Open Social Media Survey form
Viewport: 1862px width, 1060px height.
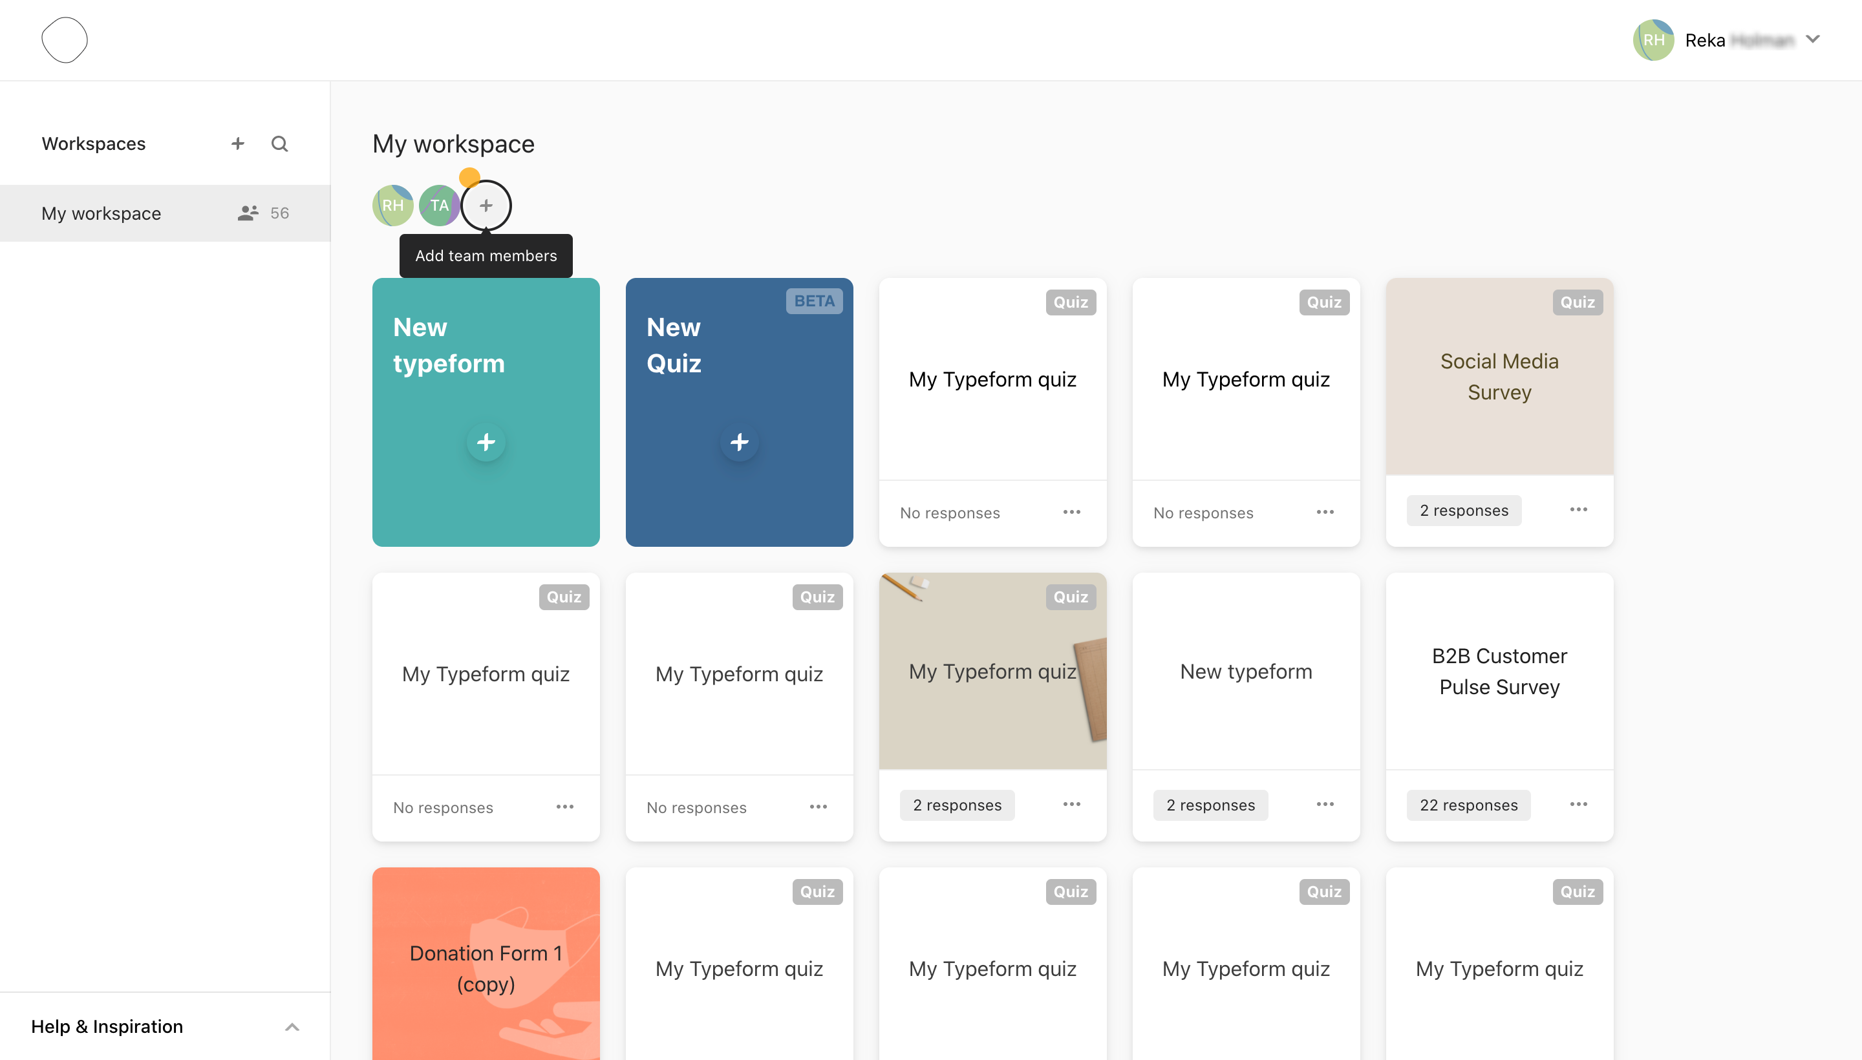pyautogui.click(x=1499, y=377)
